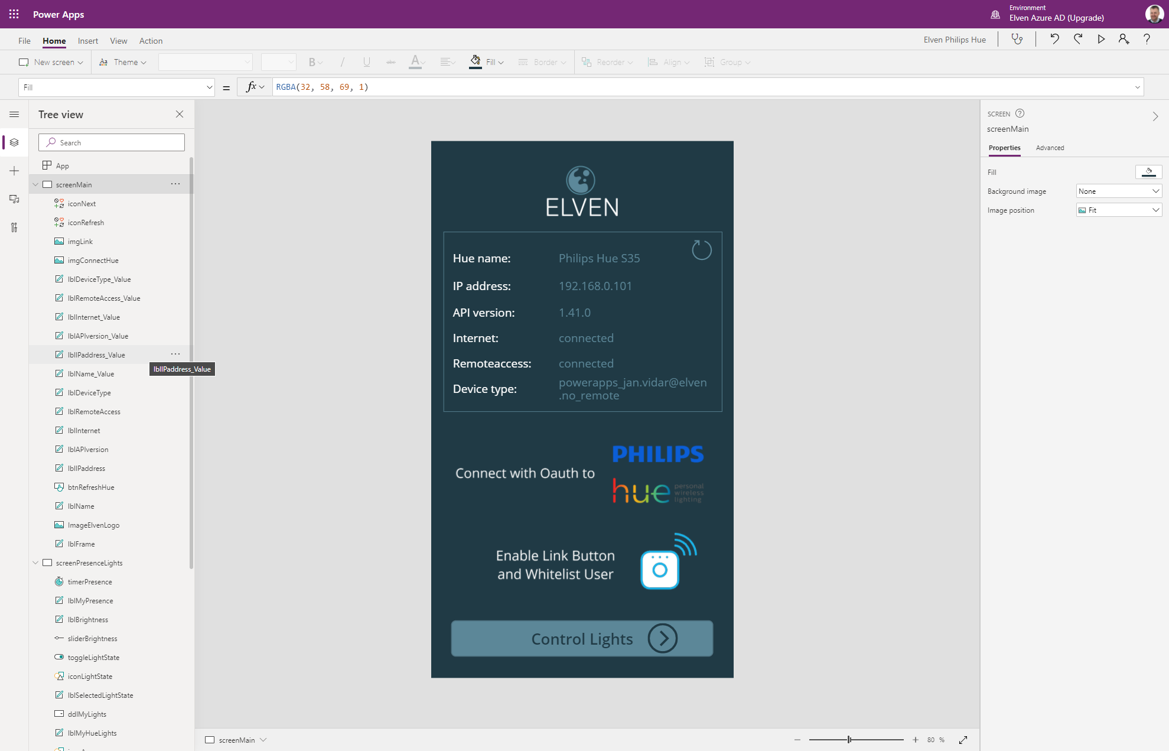The image size is (1169, 751).
Task: Open the Tree view layers icon
Action: [14, 142]
